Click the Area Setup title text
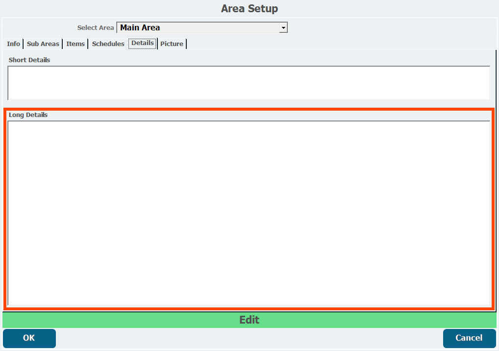 click(x=249, y=9)
